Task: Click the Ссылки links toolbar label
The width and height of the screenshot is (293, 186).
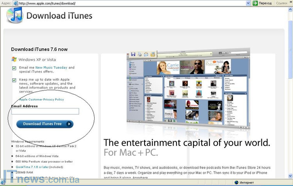Action: pyautogui.click(x=281, y=3)
